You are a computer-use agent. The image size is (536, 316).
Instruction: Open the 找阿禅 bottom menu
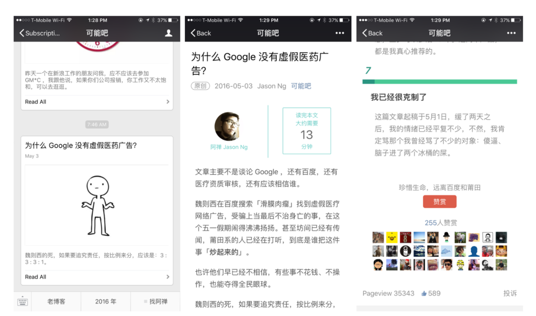pyautogui.click(x=155, y=302)
